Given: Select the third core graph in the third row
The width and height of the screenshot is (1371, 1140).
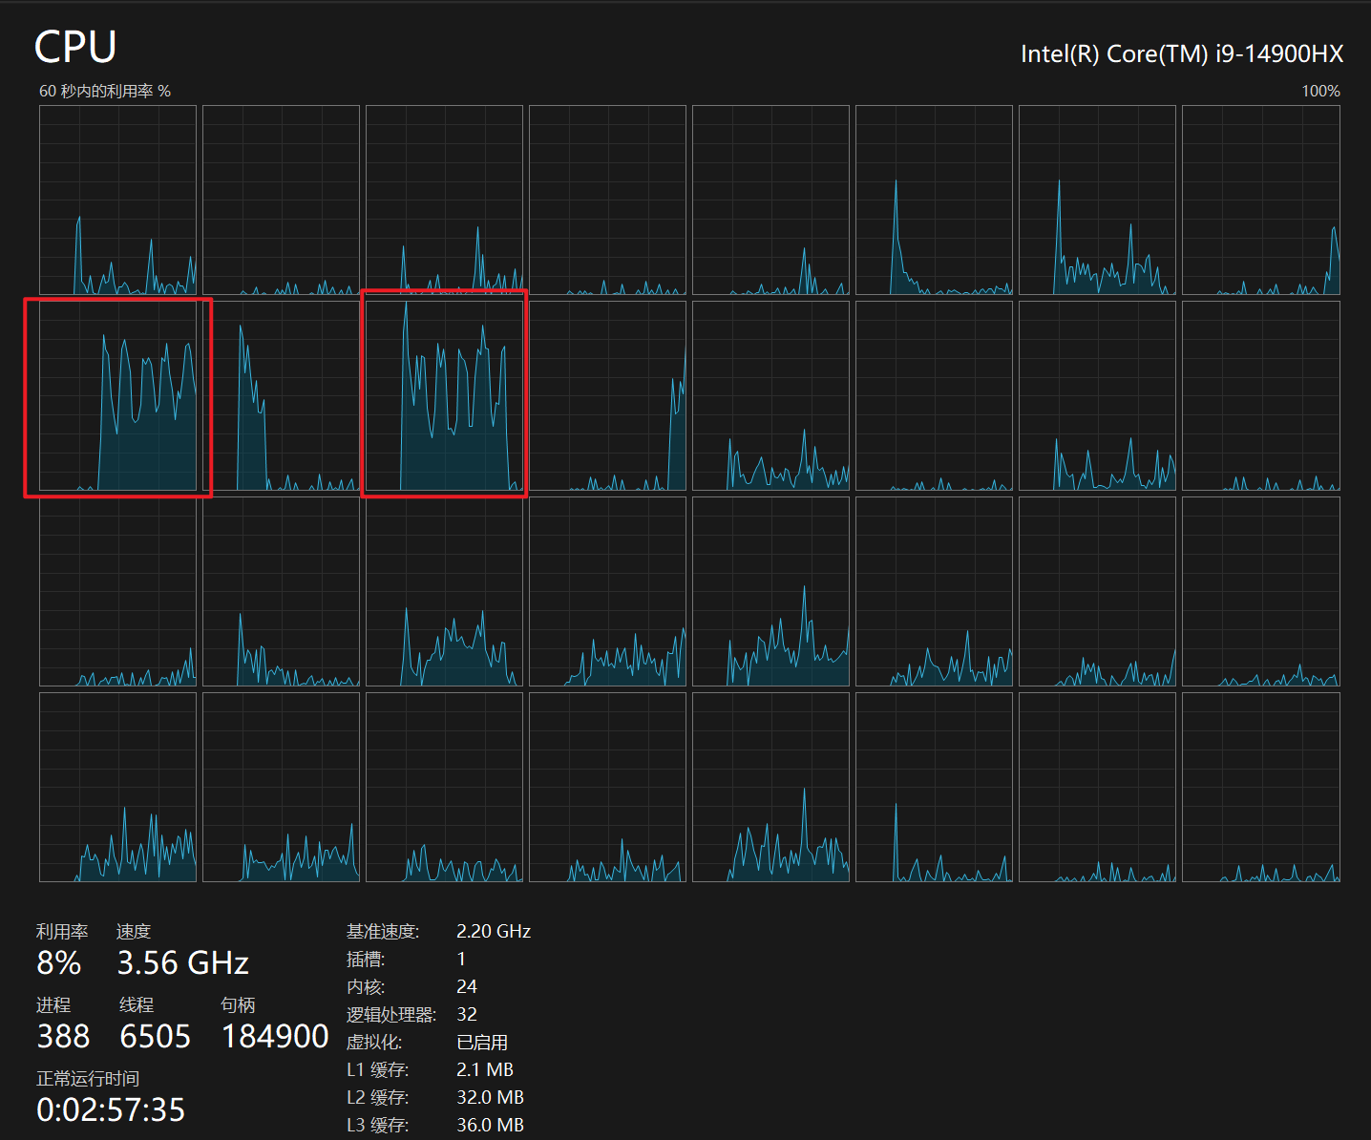Looking at the screenshot, I should point(444,592).
